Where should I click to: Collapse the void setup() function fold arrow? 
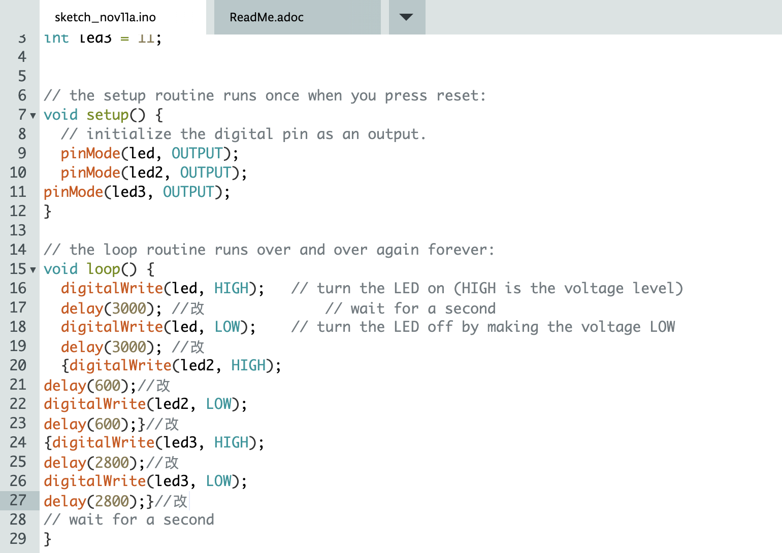pyautogui.click(x=33, y=116)
